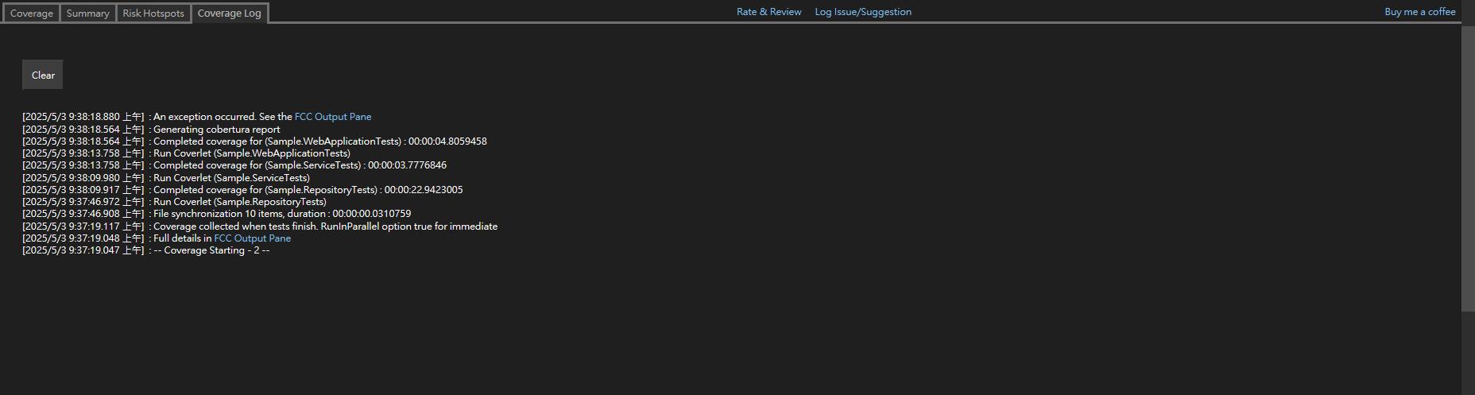Select the File synchronization 10 items entry
Image resolution: width=1475 pixels, height=395 pixels.
pos(282,214)
